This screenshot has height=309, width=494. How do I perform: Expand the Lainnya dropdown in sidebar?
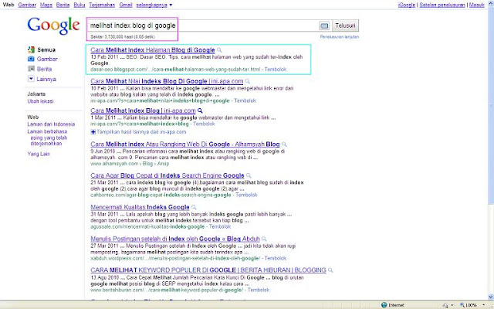tap(31, 79)
